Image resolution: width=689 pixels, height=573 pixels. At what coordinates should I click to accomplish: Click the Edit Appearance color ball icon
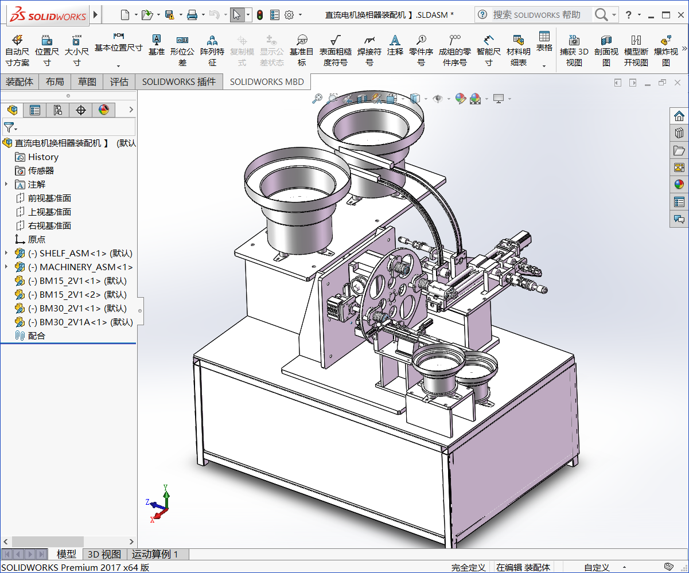460,99
